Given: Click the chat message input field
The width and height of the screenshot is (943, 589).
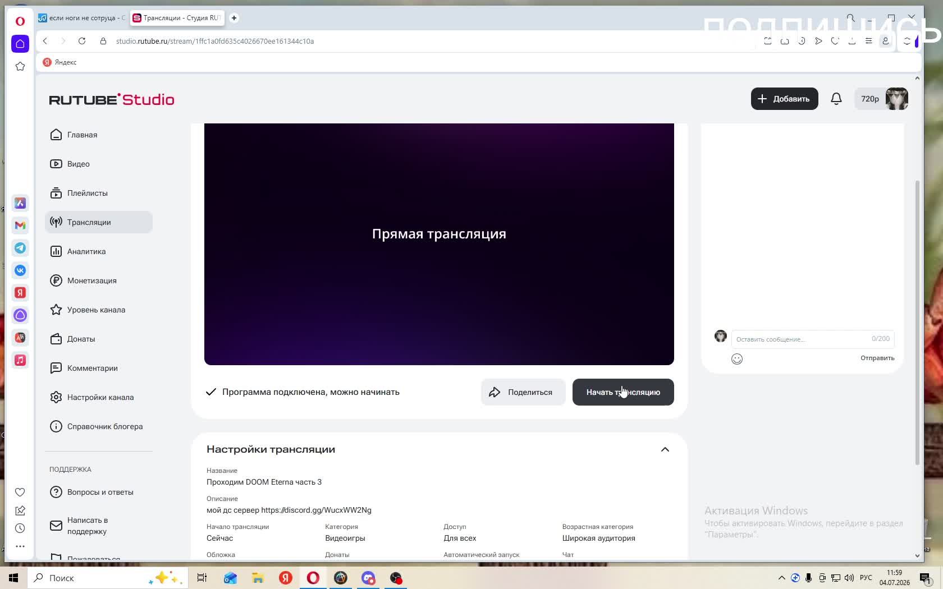Looking at the screenshot, I should (x=813, y=339).
